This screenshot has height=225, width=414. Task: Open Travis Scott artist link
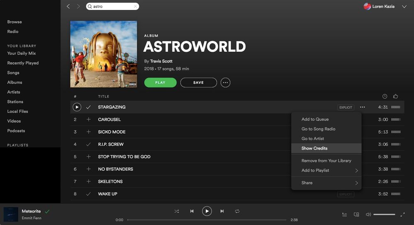click(161, 61)
